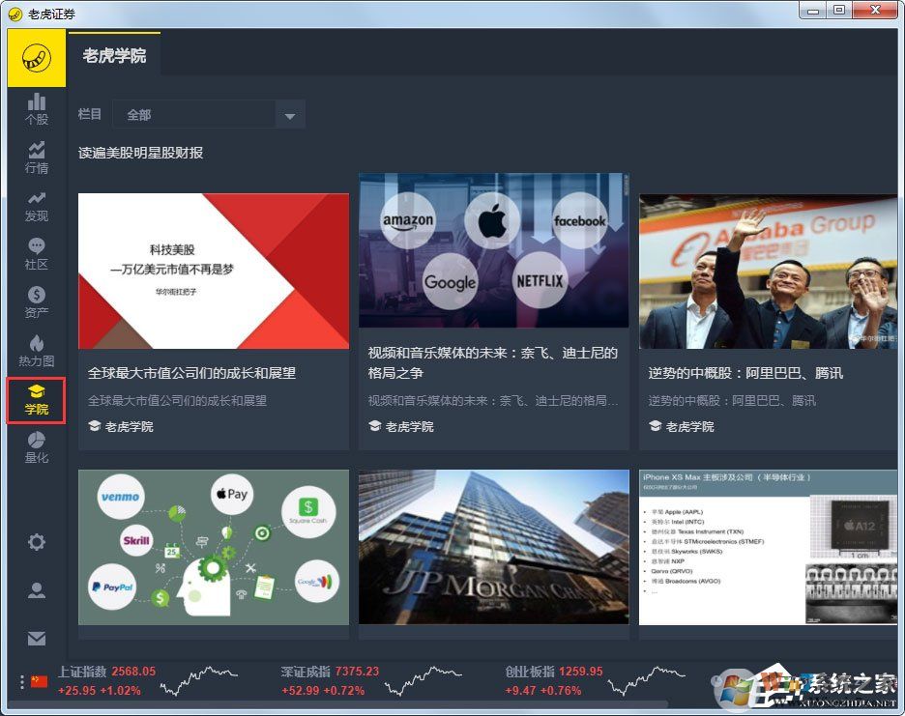The image size is (905, 716).
Task: Expand the 栏目 column filter dropdown
Action: click(x=289, y=114)
